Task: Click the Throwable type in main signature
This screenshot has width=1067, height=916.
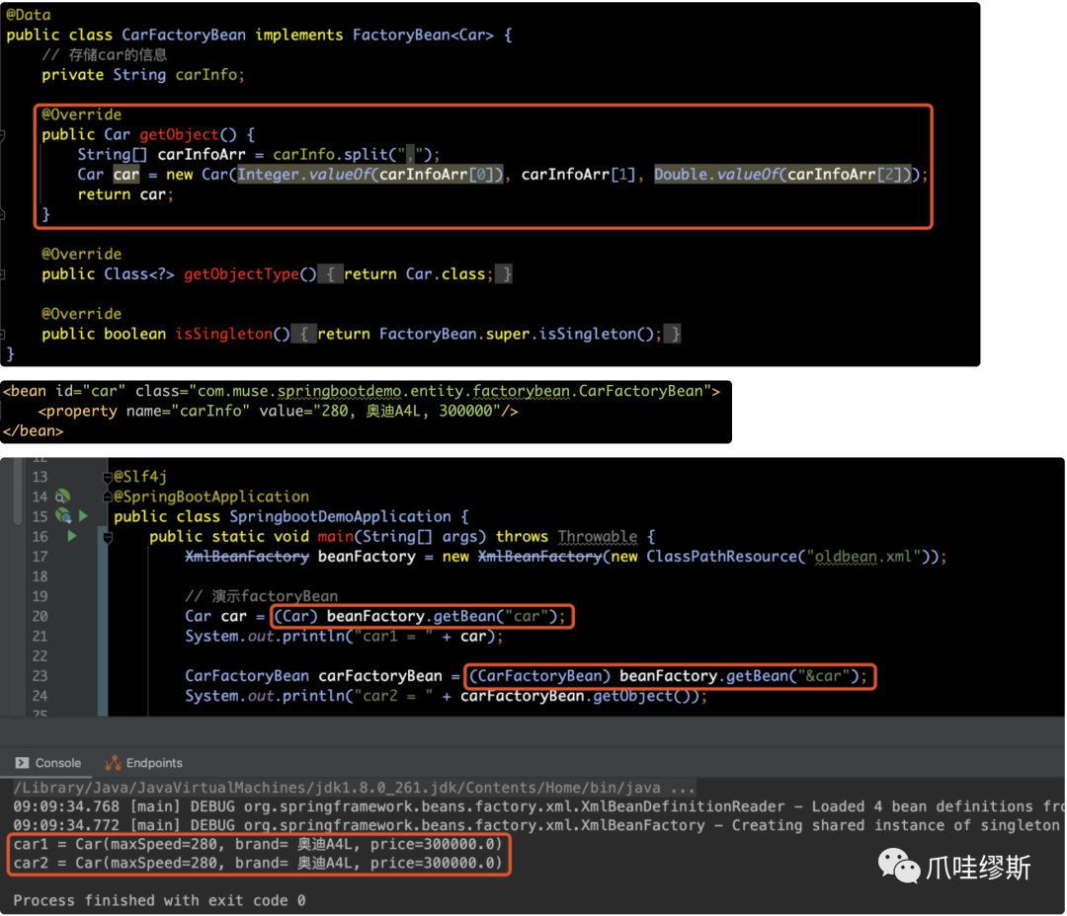Action: click(x=598, y=537)
